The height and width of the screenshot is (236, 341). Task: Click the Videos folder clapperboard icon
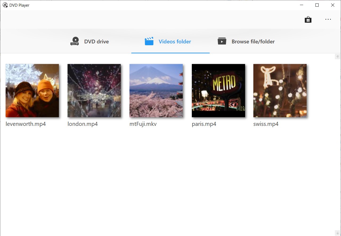149,41
